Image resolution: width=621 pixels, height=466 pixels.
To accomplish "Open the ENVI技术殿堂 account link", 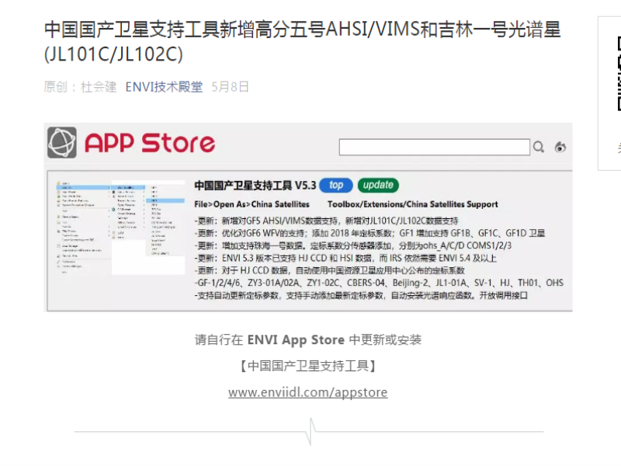I will pos(164,87).
